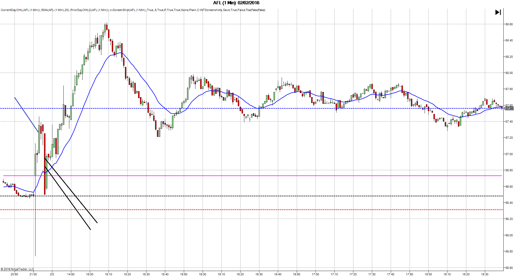Click price label 58.00
The height and width of the screenshot is (278, 516).
509,73
